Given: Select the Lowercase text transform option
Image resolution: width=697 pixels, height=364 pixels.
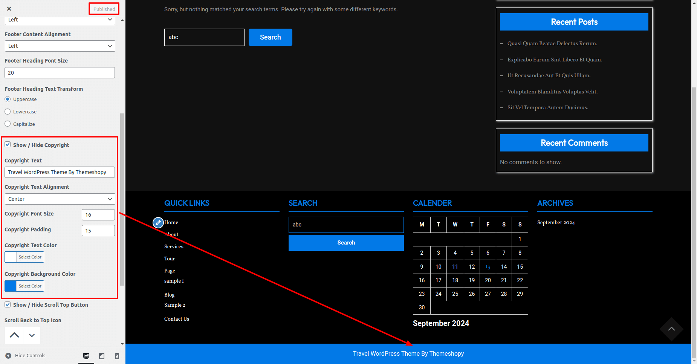Looking at the screenshot, I should (8, 112).
